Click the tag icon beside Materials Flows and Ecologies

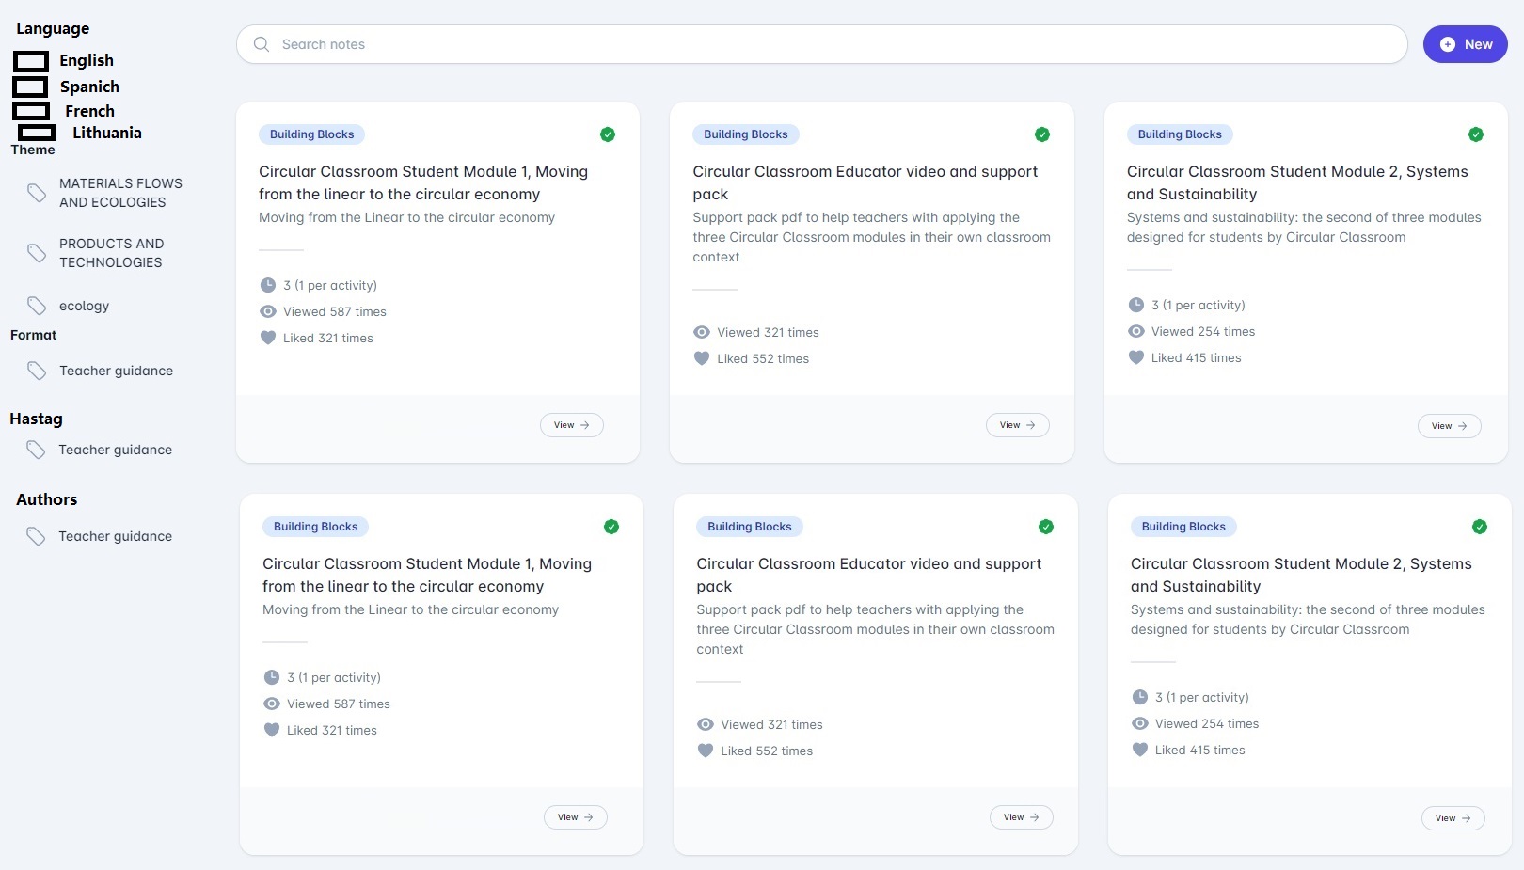(37, 193)
